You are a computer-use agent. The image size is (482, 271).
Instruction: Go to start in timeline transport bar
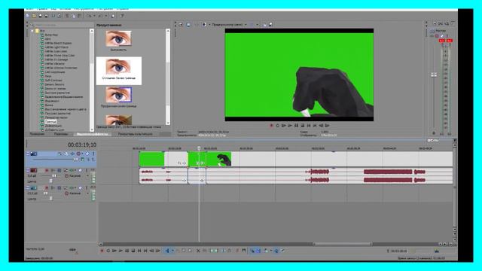[x=139, y=251]
